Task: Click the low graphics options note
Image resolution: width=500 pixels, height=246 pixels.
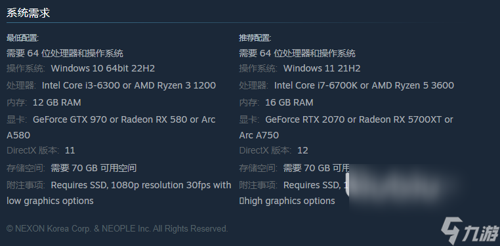Action: click(50, 201)
